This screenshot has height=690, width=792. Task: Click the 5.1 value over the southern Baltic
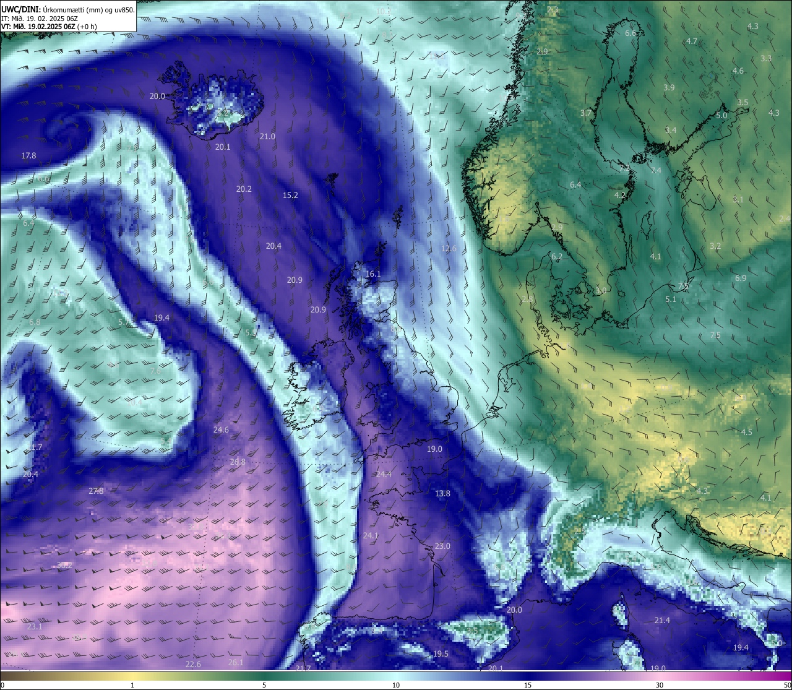coord(671,299)
